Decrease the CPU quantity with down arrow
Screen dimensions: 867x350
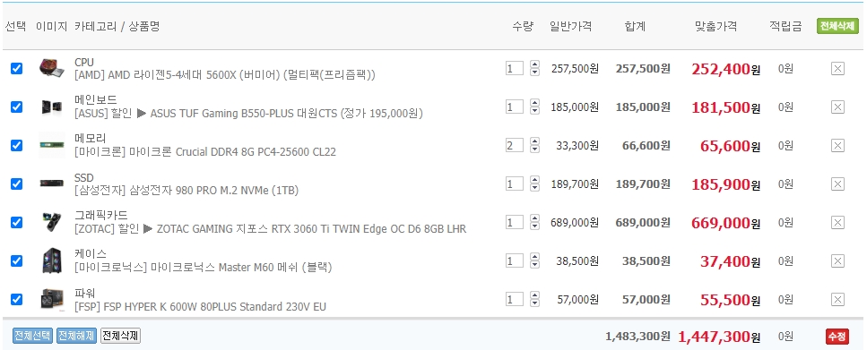pyautogui.click(x=534, y=73)
